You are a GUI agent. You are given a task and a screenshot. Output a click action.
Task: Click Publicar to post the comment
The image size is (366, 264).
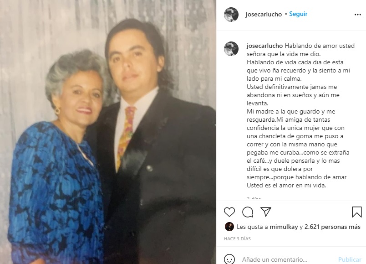pyautogui.click(x=350, y=259)
